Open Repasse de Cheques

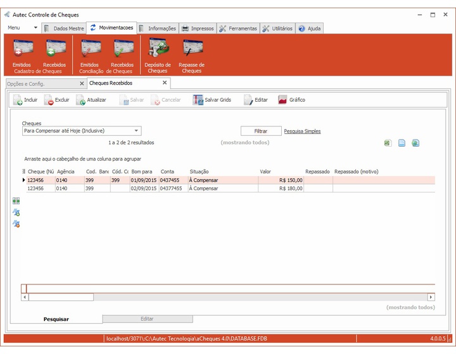[x=192, y=55]
